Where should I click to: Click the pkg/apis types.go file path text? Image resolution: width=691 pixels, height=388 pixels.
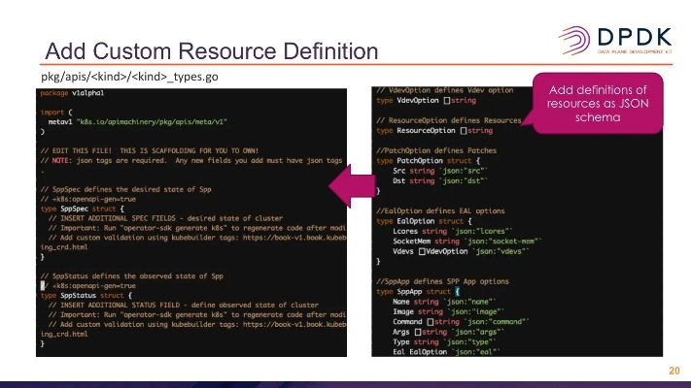[x=121, y=77]
